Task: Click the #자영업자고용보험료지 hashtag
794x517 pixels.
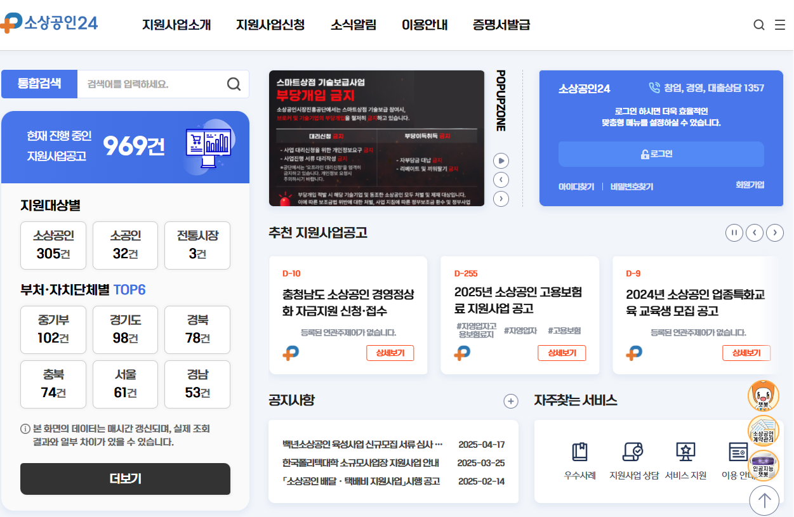Action: (x=477, y=330)
